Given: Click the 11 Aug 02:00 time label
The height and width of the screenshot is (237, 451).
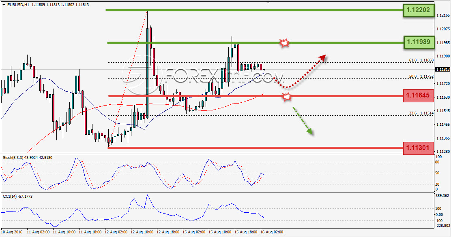Looking at the screenshot, I should (x=38, y=232).
